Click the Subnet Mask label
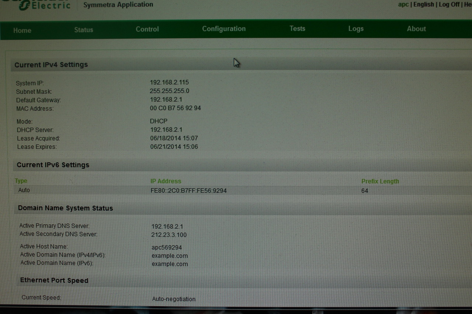 pos(34,92)
